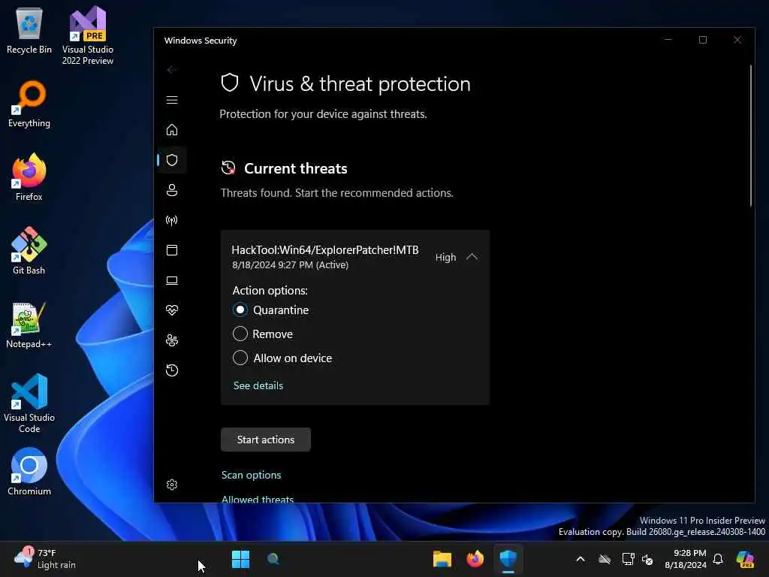769x577 pixels.
Task: Select the Everything desktop shortcut
Action: point(29,104)
